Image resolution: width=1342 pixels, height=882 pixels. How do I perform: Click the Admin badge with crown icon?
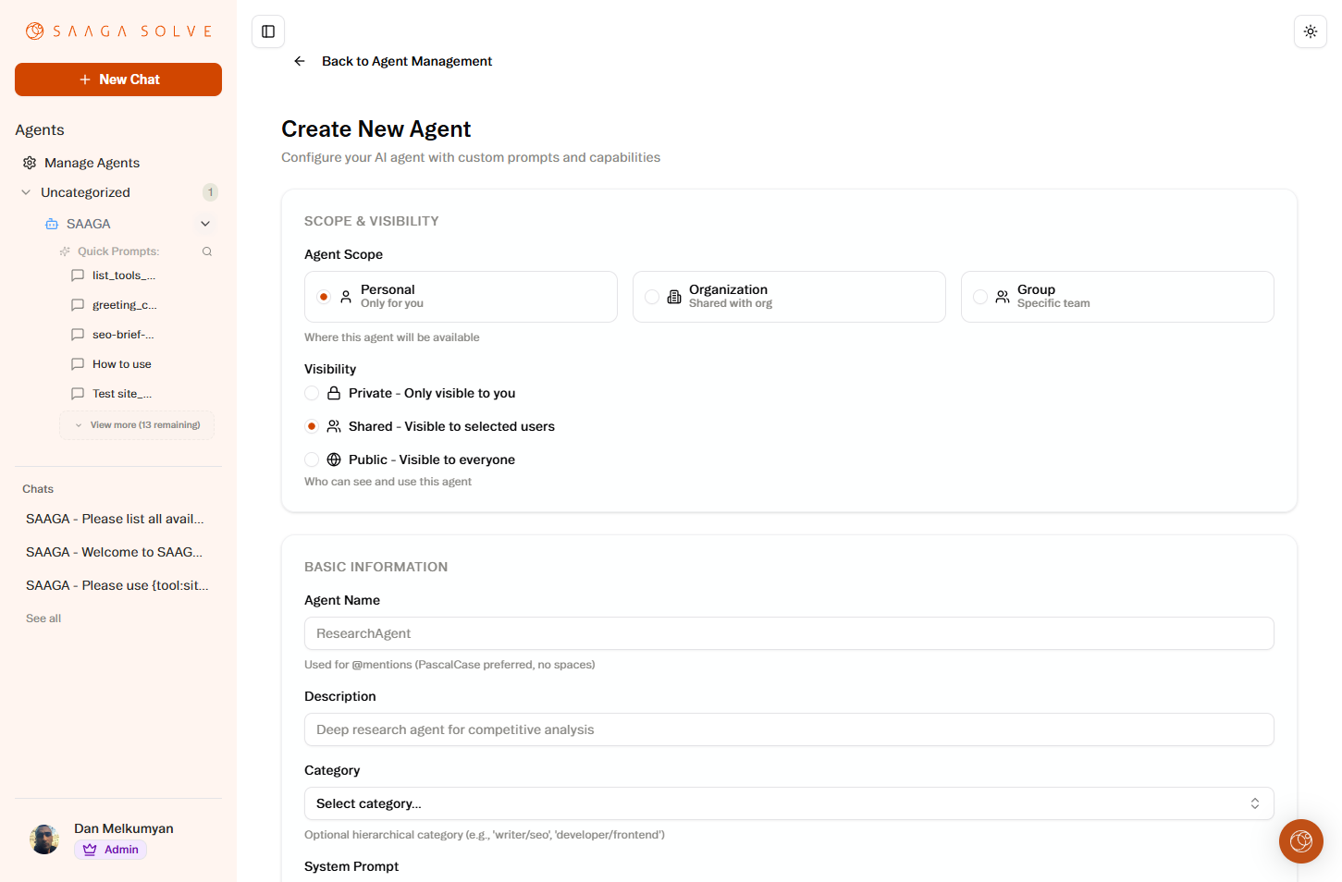click(x=110, y=849)
